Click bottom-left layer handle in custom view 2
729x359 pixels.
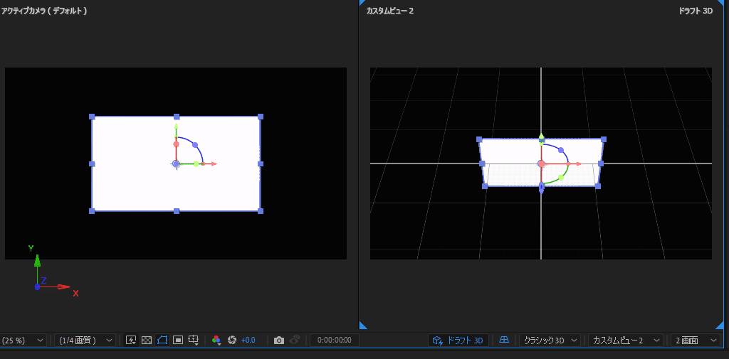click(x=485, y=186)
